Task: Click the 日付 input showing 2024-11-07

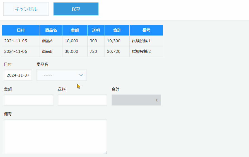Action: point(18,75)
